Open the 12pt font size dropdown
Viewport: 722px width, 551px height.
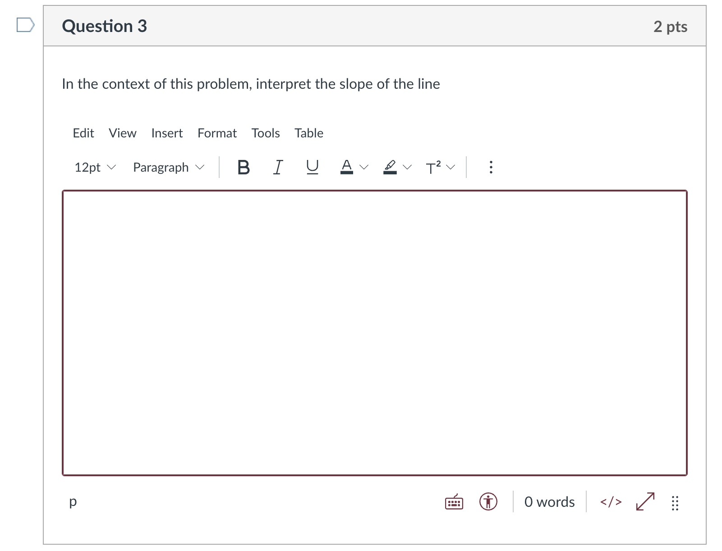95,168
